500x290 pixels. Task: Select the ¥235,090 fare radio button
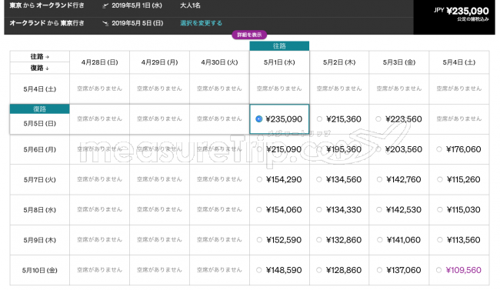259,119
